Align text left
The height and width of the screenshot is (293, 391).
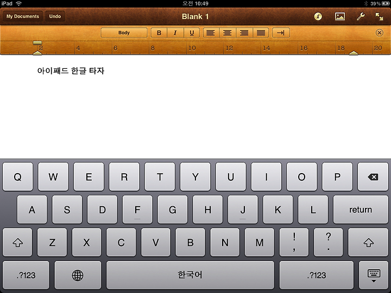pos(211,33)
